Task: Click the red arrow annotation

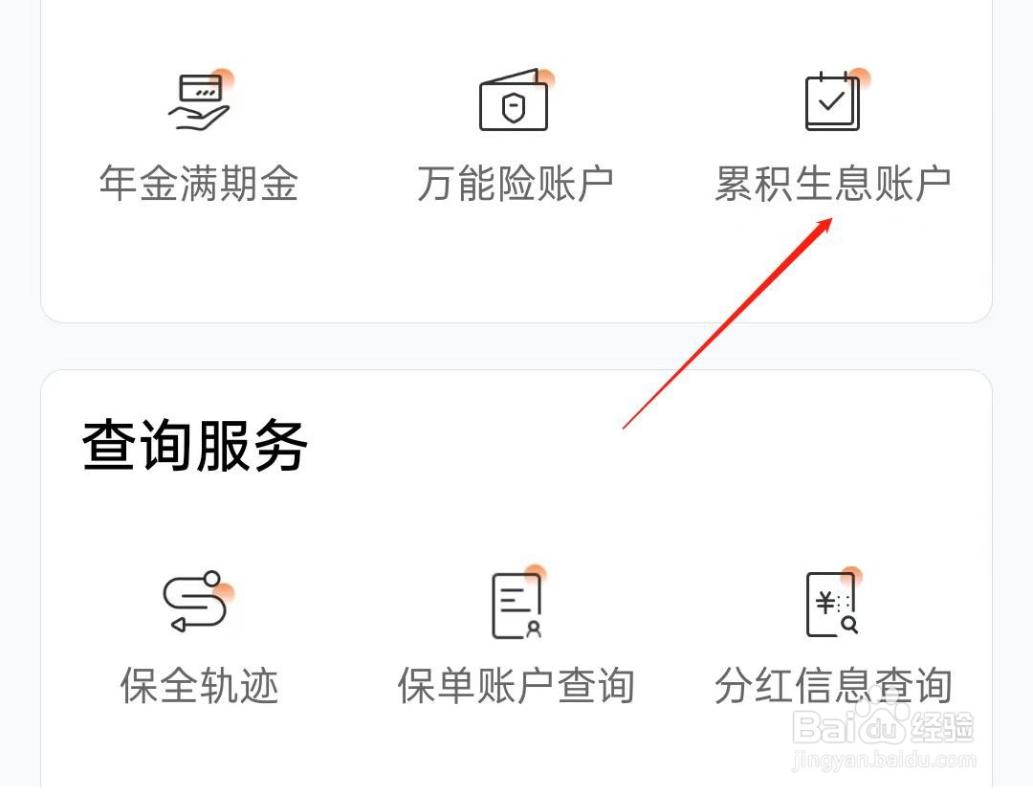Action: click(x=727, y=323)
